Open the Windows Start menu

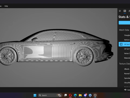[35, 95]
